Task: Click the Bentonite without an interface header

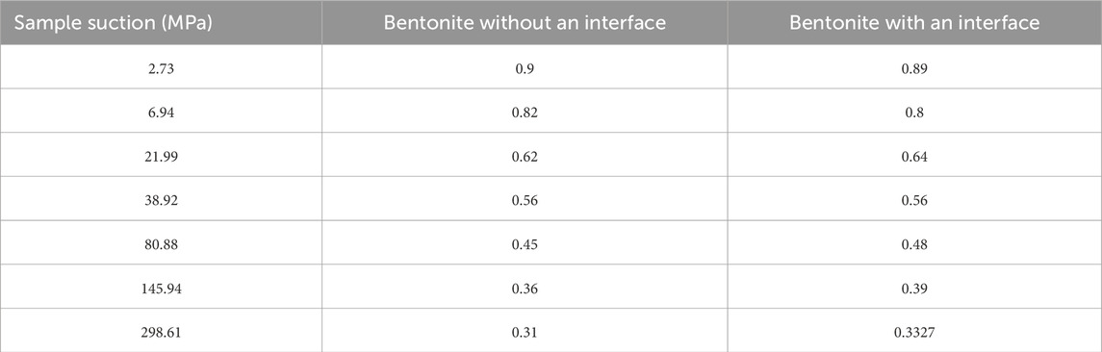Action: click(525, 22)
